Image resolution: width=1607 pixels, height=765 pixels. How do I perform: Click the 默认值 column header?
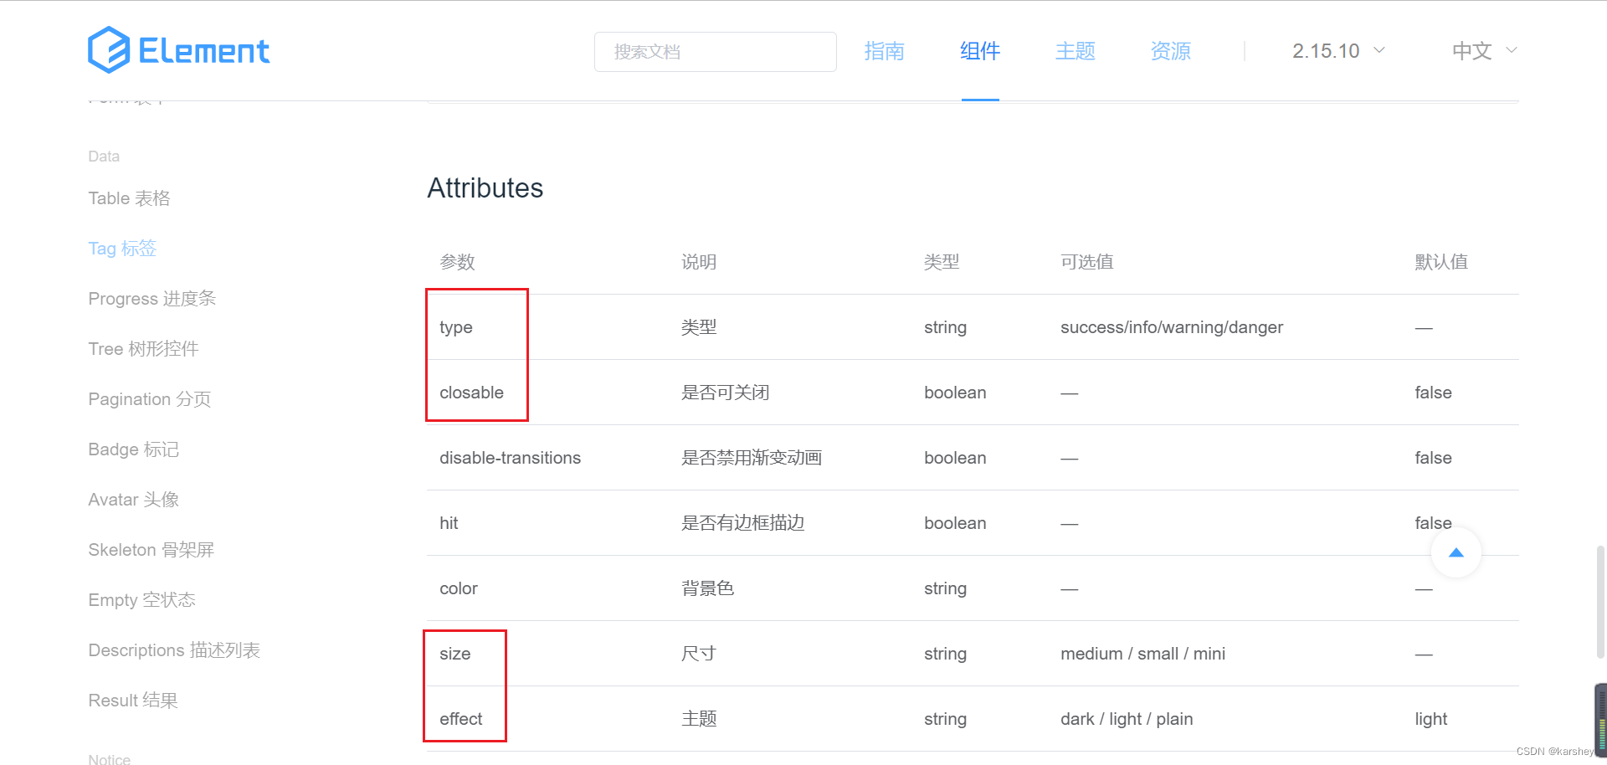(1441, 262)
